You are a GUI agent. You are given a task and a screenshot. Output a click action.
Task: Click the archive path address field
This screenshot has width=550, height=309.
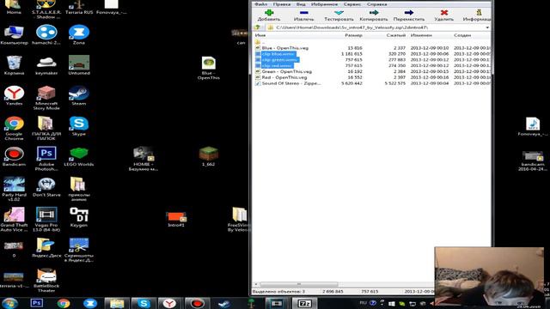click(x=378, y=27)
